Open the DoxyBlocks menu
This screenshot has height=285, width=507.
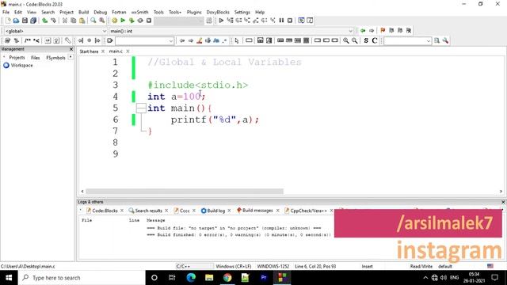pyautogui.click(x=218, y=12)
